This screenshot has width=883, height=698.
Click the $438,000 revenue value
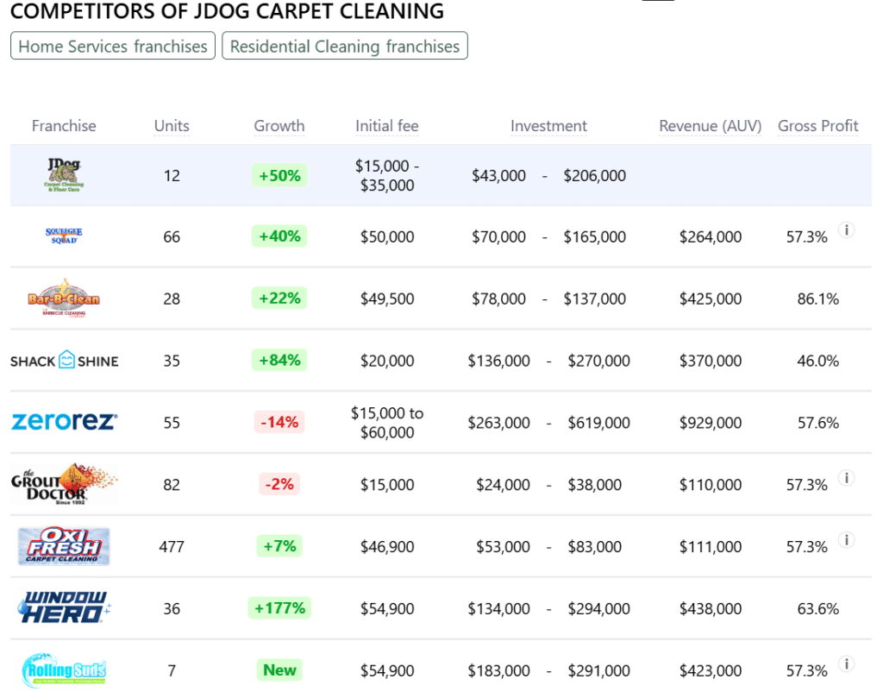[711, 608]
